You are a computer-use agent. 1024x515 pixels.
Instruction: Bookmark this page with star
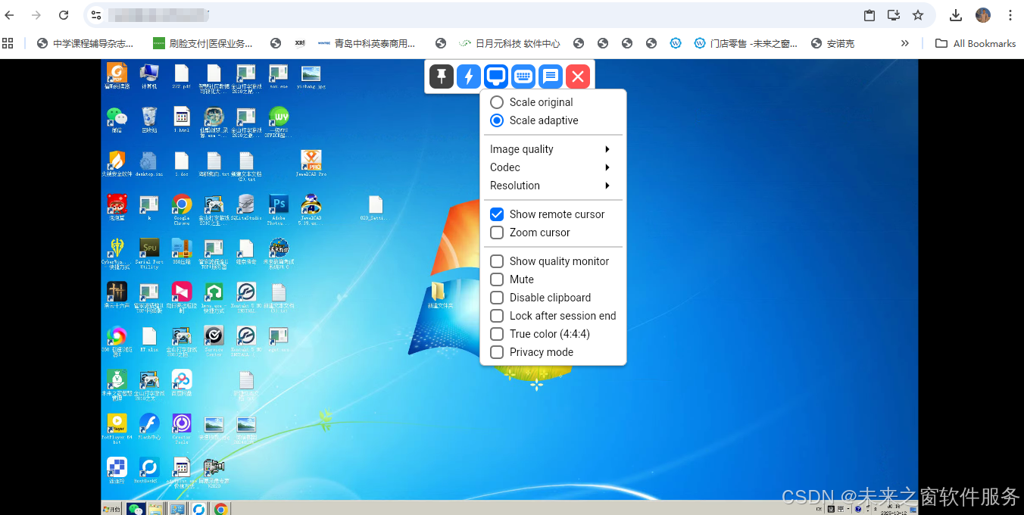918,15
